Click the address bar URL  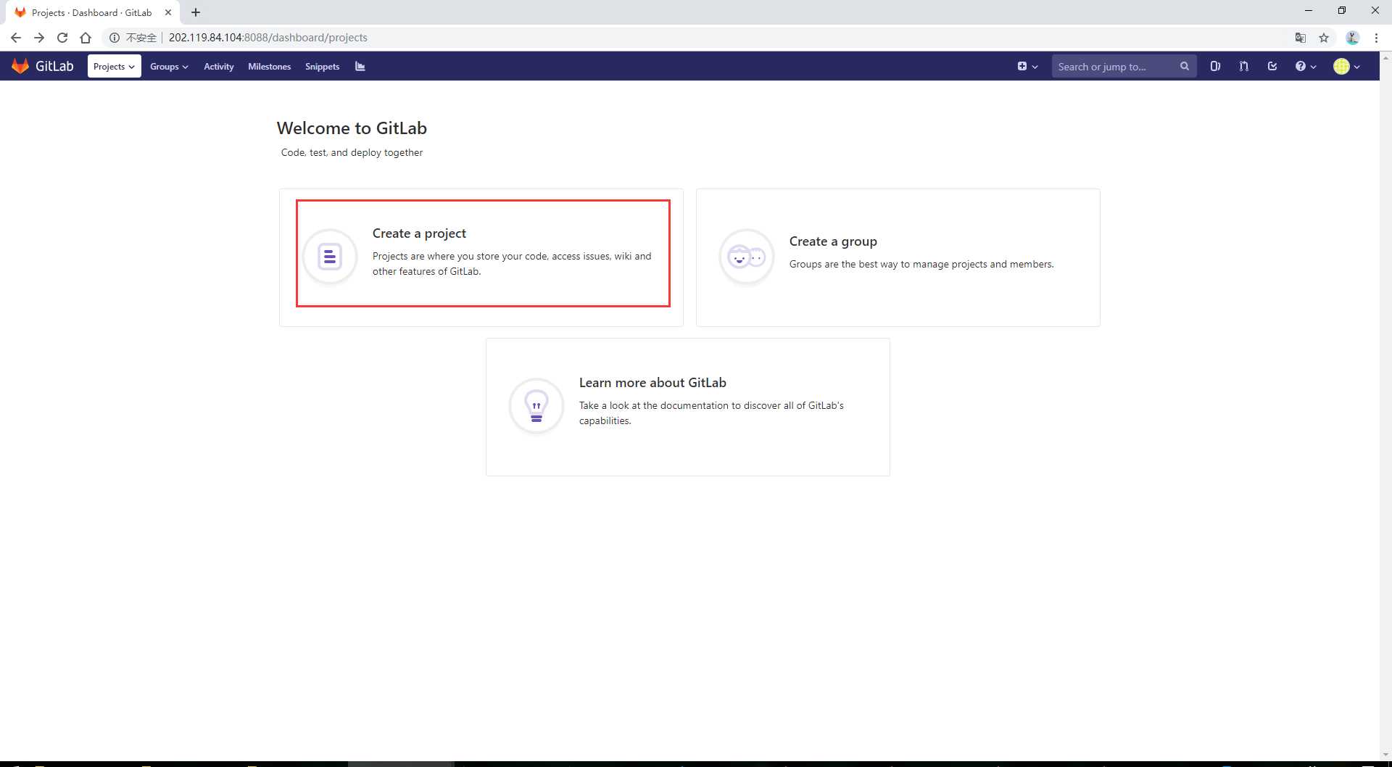tap(268, 38)
